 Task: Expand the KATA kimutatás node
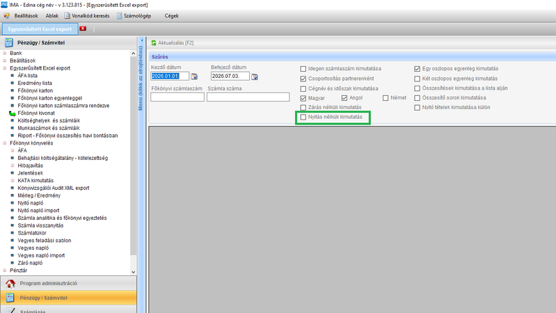point(13,180)
